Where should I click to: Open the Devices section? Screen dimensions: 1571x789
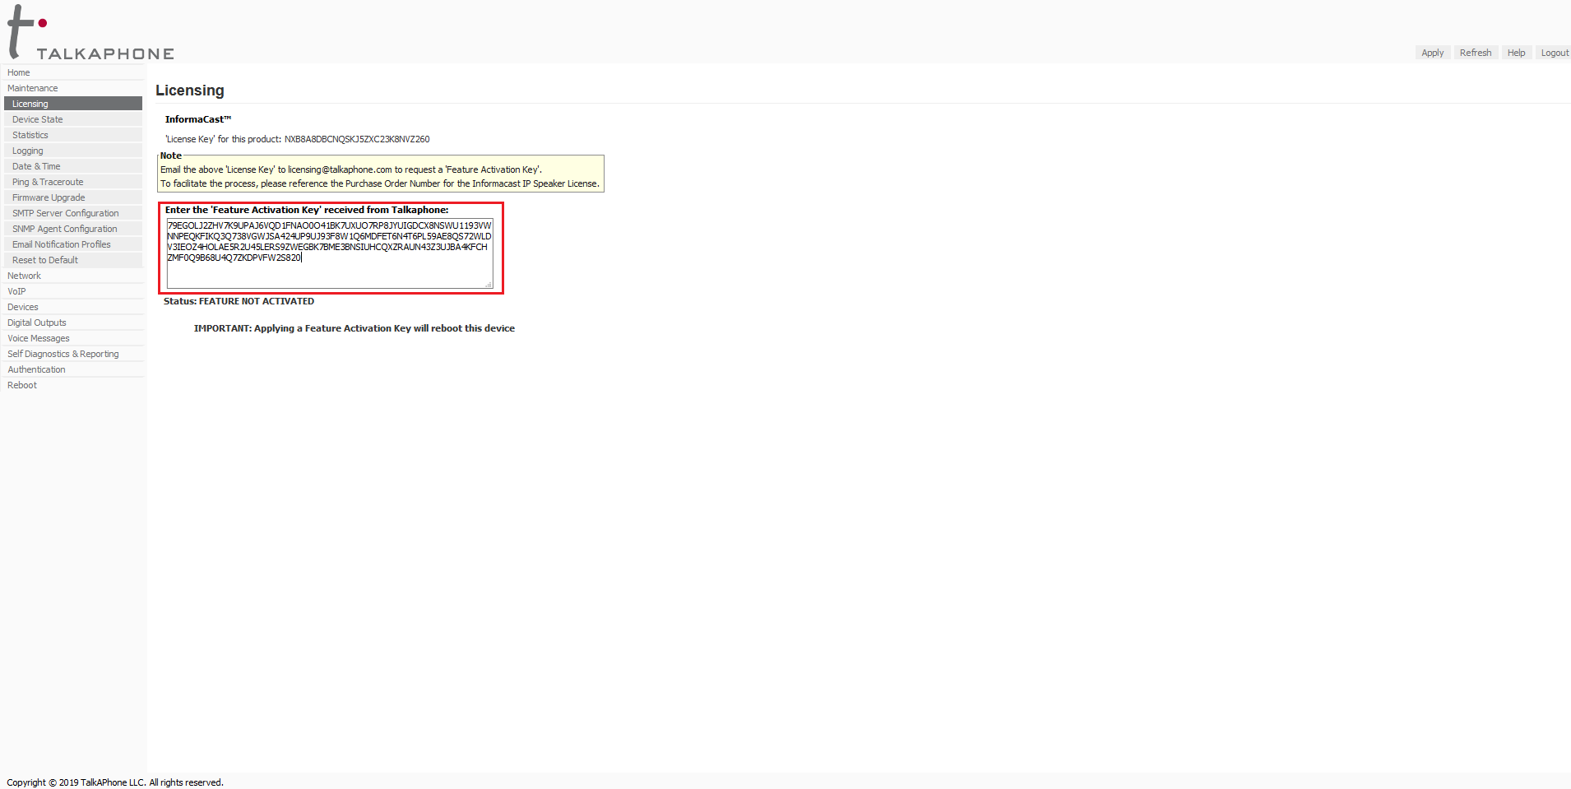(73, 307)
